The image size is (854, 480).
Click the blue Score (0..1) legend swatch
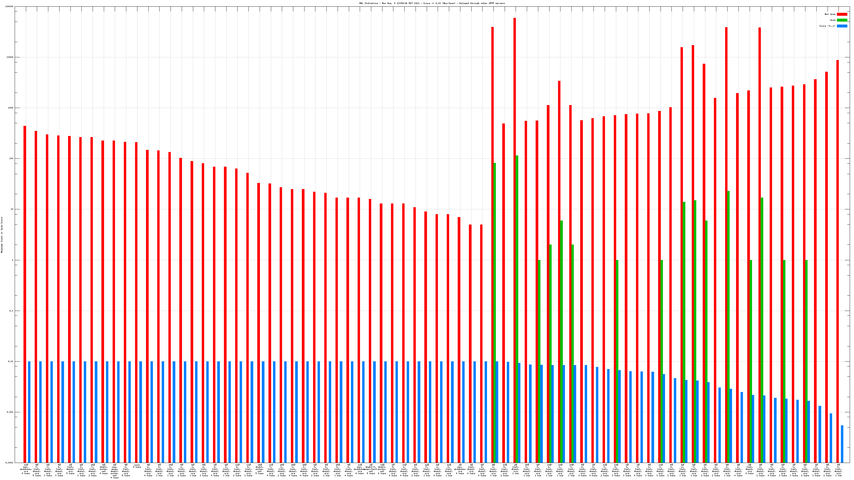click(842, 26)
